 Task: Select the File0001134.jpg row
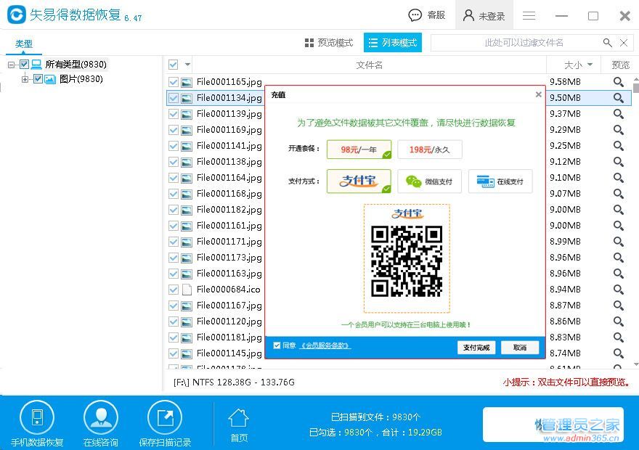pyautogui.click(x=399, y=98)
